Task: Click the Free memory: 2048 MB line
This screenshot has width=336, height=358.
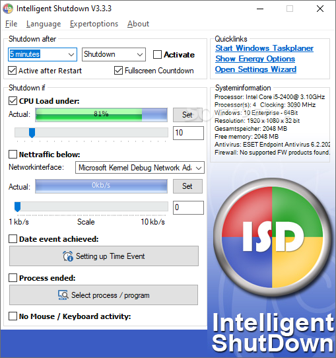Action: (247, 137)
